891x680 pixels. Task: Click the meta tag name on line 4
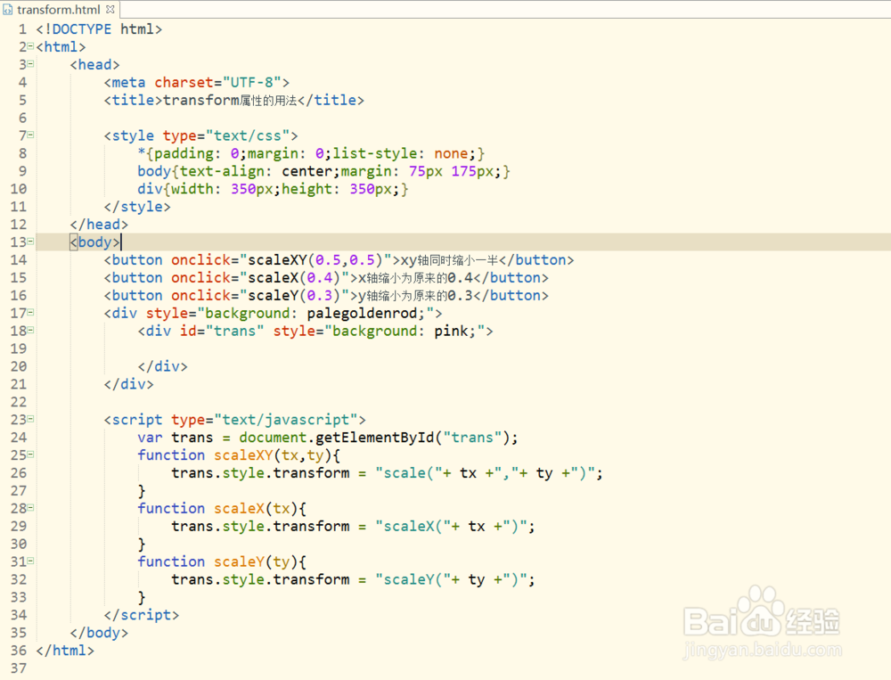pos(128,83)
